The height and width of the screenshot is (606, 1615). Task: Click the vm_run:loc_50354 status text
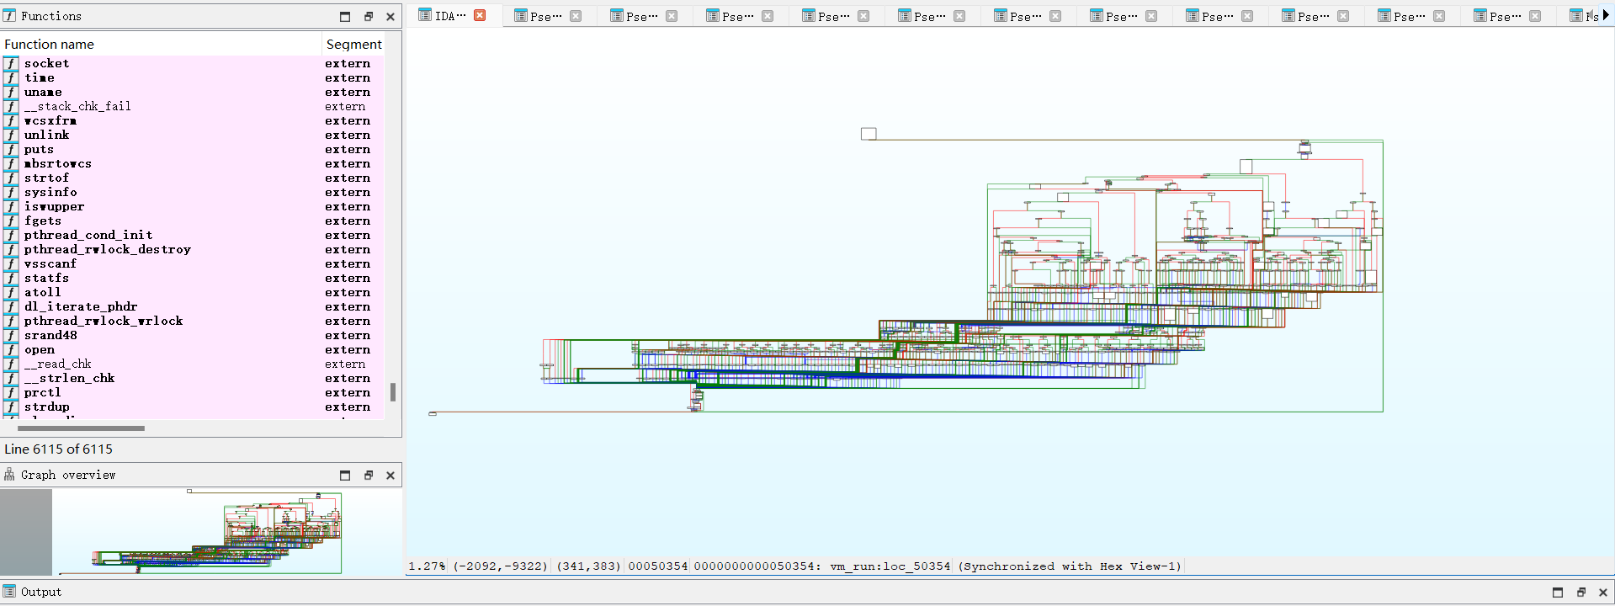890,566
